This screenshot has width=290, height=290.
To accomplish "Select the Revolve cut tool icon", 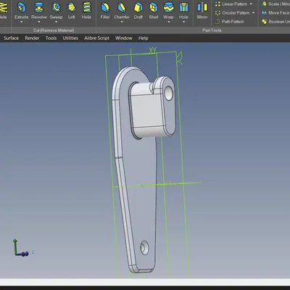I will pyautogui.click(x=39, y=7).
